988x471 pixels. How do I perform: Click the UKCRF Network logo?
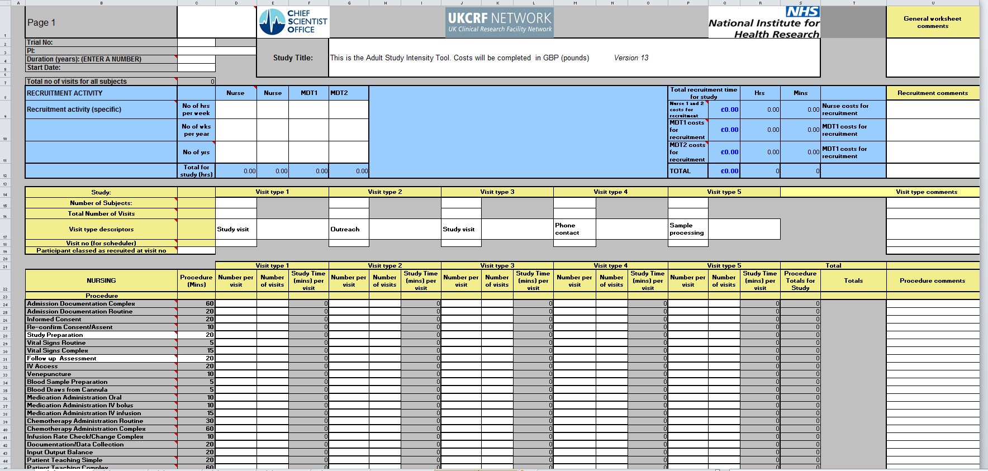(x=500, y=23)
